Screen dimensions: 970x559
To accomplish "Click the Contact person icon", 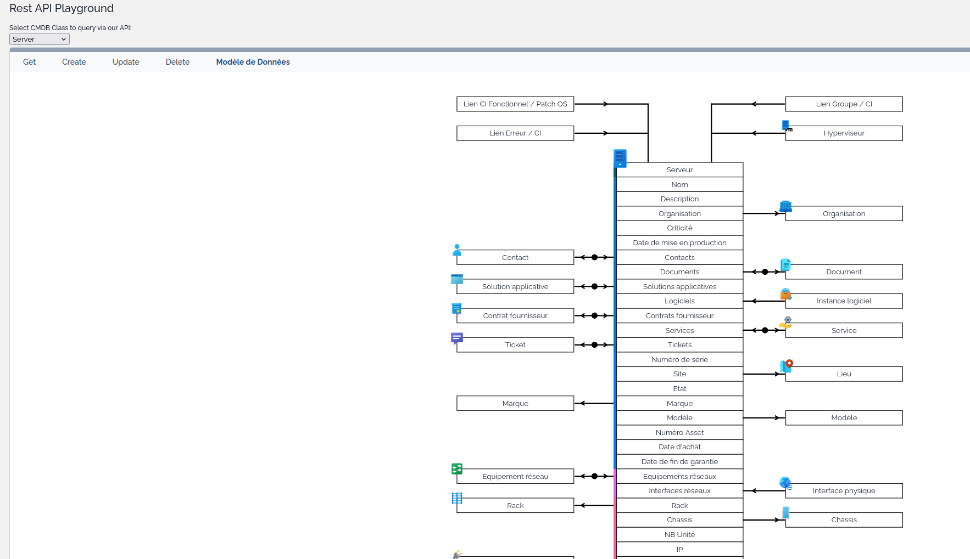I will (457, 250).
